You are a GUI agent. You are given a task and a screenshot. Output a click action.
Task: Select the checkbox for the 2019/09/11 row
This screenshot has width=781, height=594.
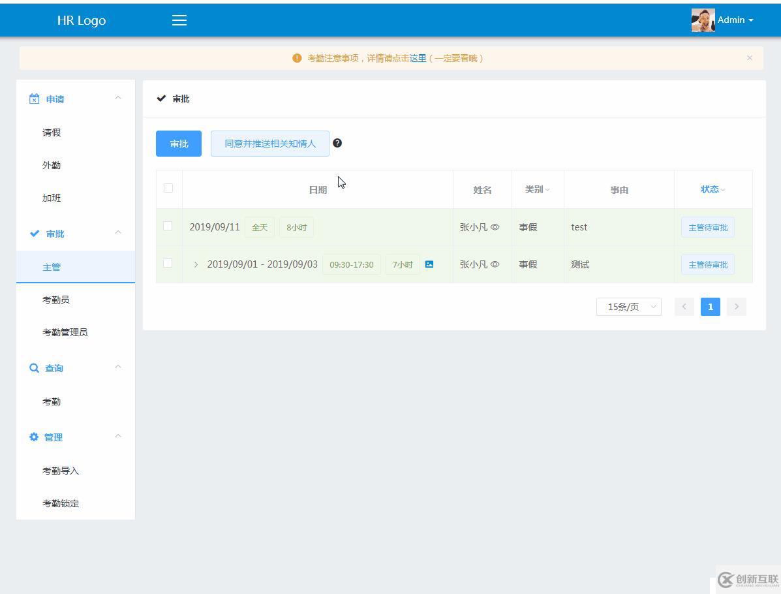coord(168,226)
